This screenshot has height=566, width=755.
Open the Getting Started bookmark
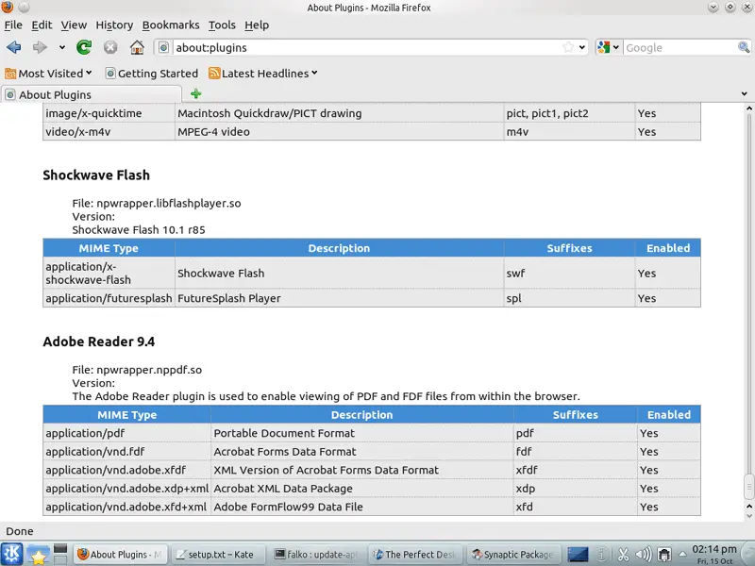click(152, 74)
